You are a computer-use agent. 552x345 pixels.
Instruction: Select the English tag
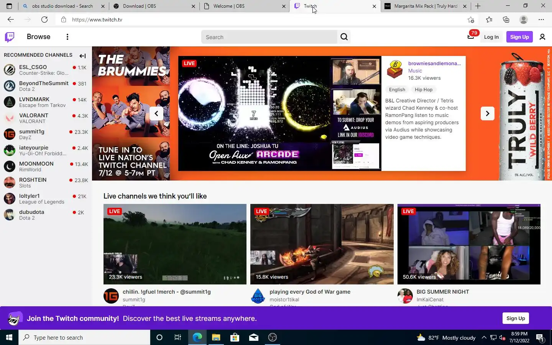(397, 90)
